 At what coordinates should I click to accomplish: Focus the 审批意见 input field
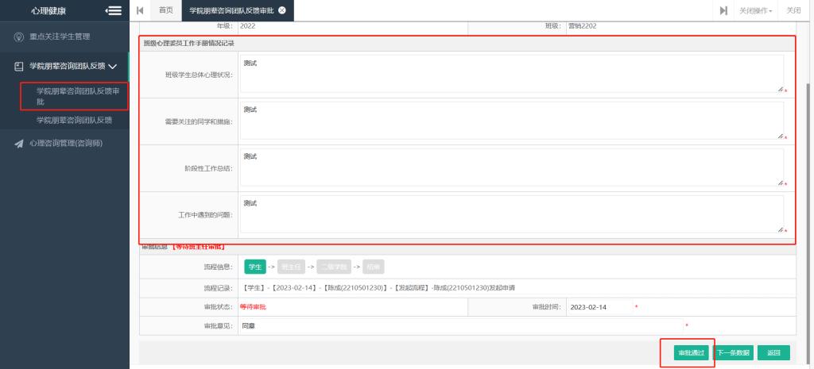(459, 326)
